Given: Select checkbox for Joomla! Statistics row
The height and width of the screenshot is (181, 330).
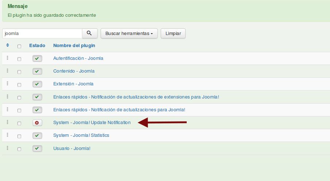Looking at the screenshot, I should (19, 136).
